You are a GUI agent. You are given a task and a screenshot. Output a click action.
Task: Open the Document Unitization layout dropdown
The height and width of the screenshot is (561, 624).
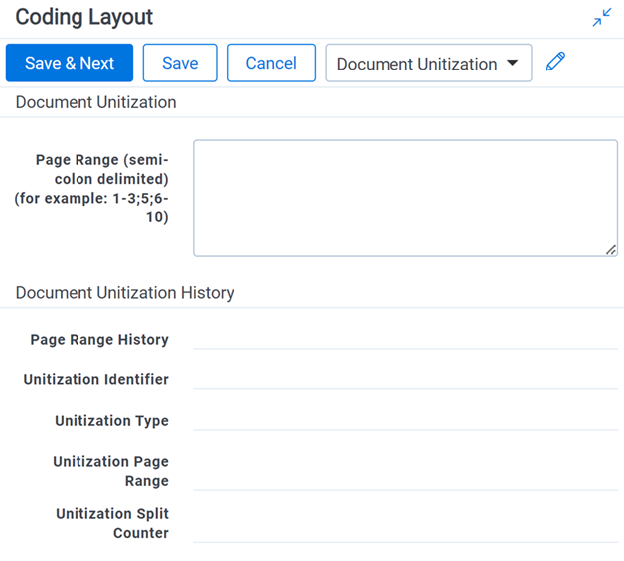point(428,63)
